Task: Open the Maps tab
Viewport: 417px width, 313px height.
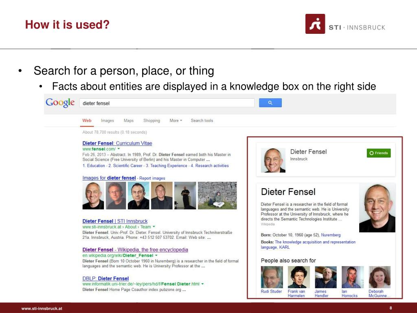Action: coord(129,121)
